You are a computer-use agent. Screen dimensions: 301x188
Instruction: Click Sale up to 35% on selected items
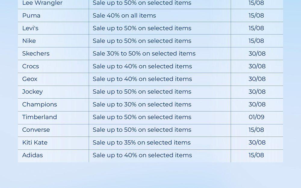coord(141,142)
